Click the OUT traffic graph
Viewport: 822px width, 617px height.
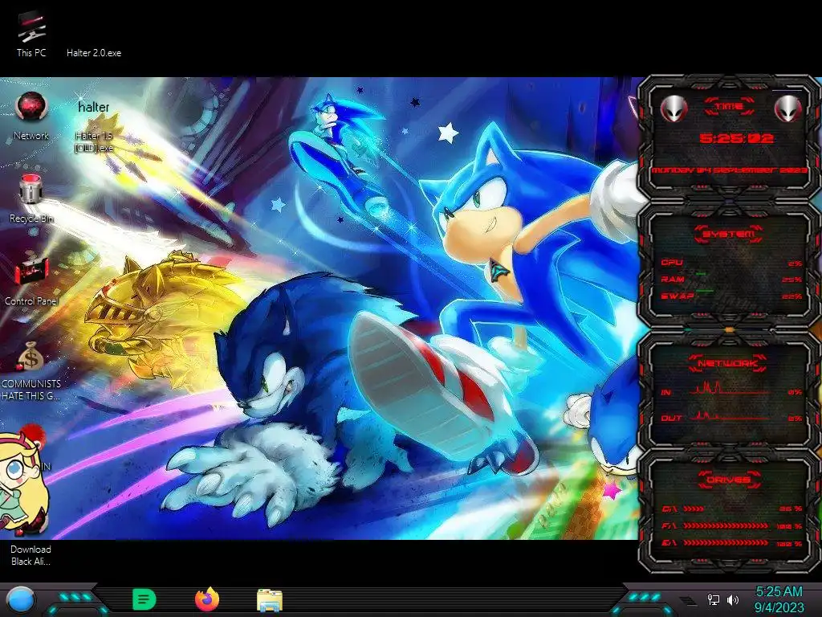(730, 415)
